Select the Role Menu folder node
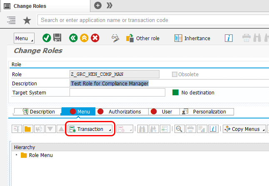This screenshot has height=186, width=269. 37,155
